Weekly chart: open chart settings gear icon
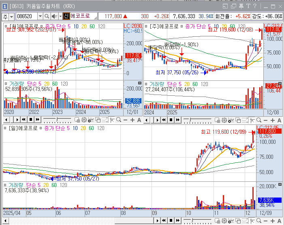This screenshot has width=284, height=225. click(x=224, y=120)
